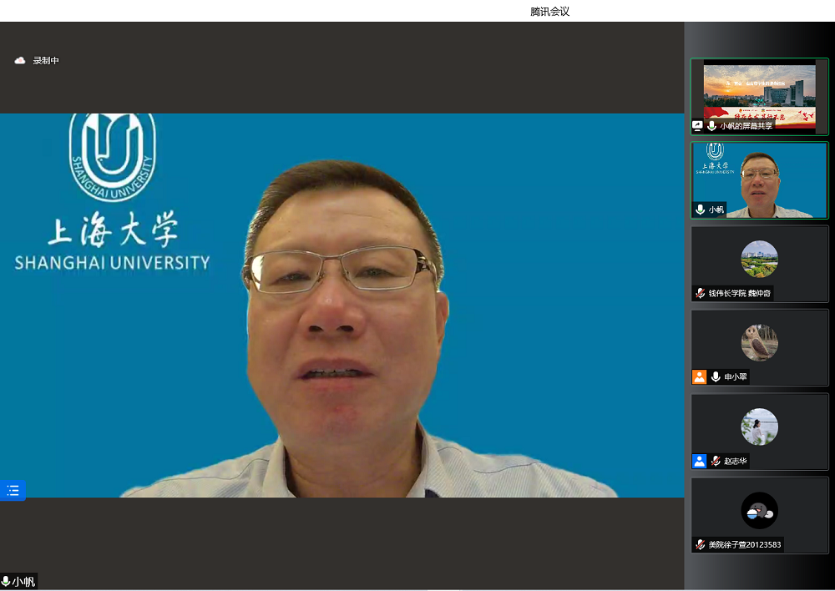Select the 小帆 camera video thumbnail
Viewport: 835px width, 591px height.
coord(759,180)
